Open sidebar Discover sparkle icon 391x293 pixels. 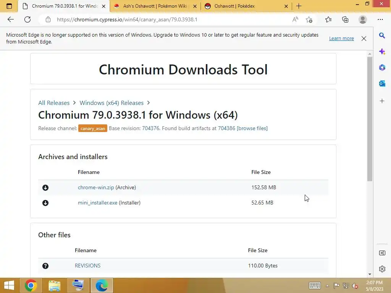click(382, 52)
